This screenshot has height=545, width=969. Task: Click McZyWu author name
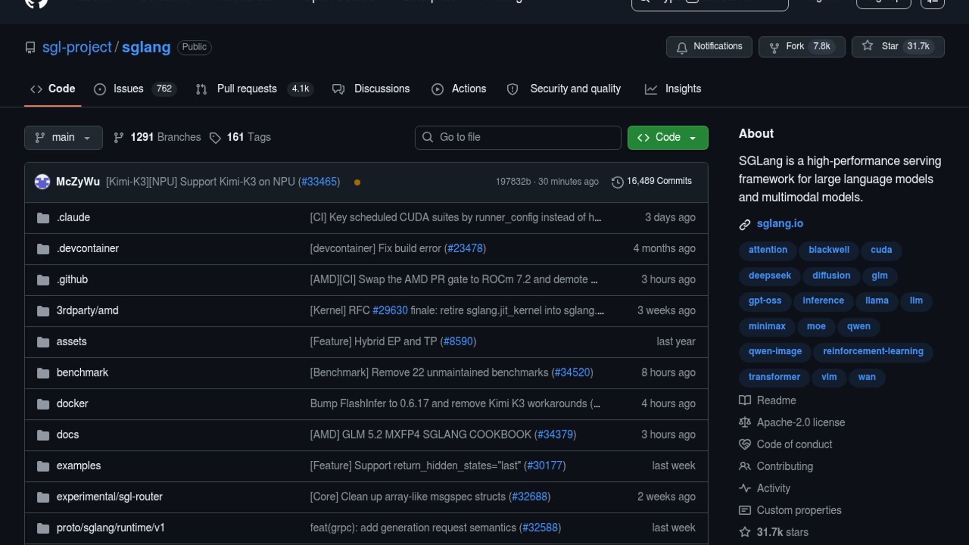point(78,182)
